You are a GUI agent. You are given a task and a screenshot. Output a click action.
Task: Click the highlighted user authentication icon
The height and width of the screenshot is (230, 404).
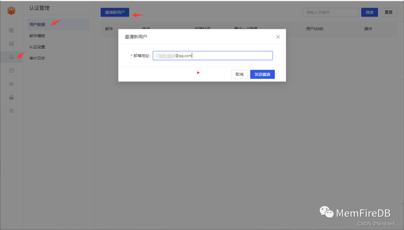pyautogui.click(x=11, y=57)
